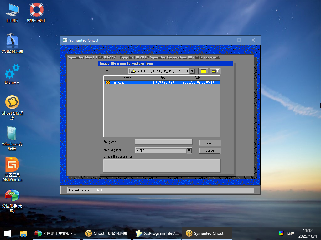Image resolution: width=321 pixels, height=240 pixels.
Task: Sort files by the Date column header
Action: (198, 78)
